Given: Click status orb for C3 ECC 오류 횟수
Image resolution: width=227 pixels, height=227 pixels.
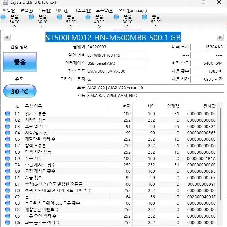Looking at the screenshot, I should tap(8, 203).
